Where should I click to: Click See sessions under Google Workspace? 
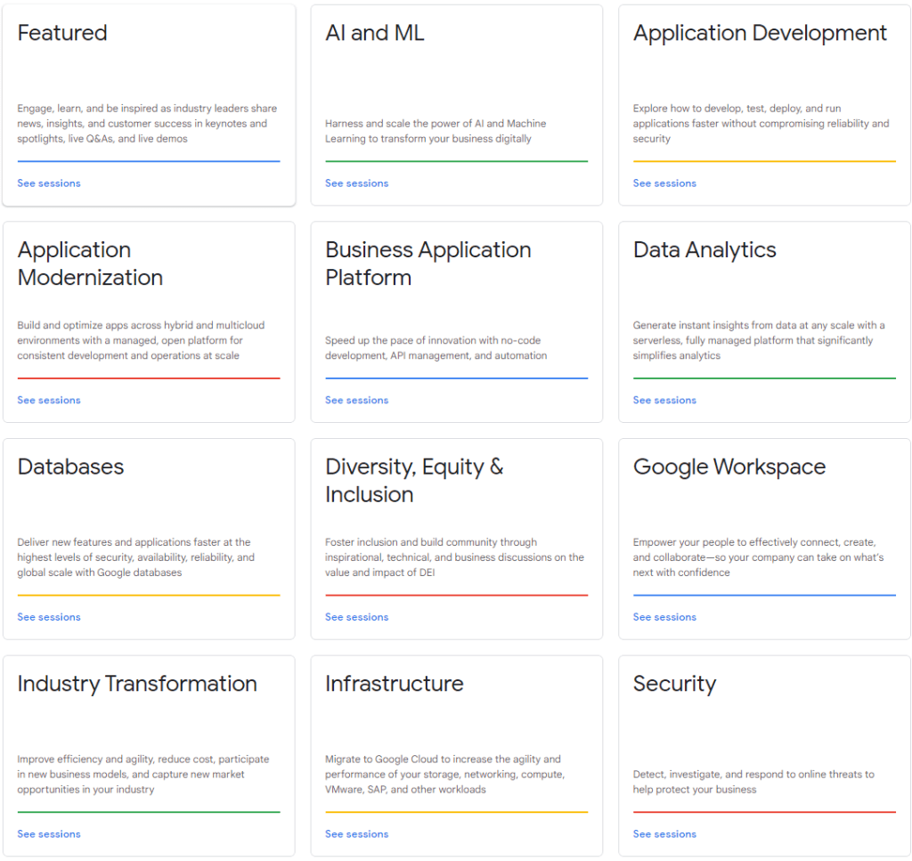(x=664, y=617)
